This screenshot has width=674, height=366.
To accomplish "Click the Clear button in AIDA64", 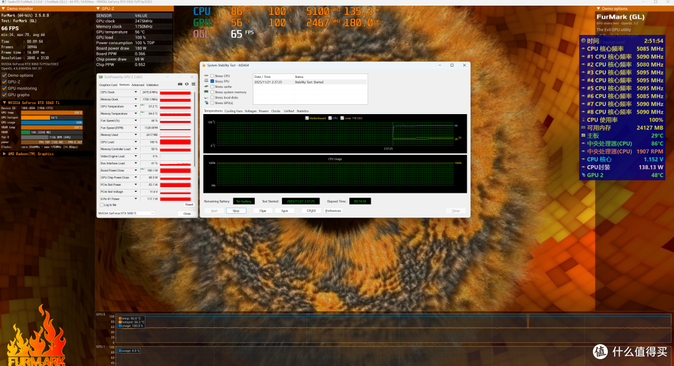I will point(263,211).
